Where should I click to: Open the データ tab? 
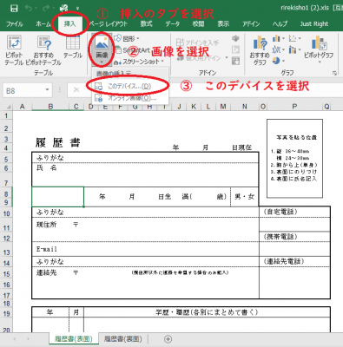[173, 24]
